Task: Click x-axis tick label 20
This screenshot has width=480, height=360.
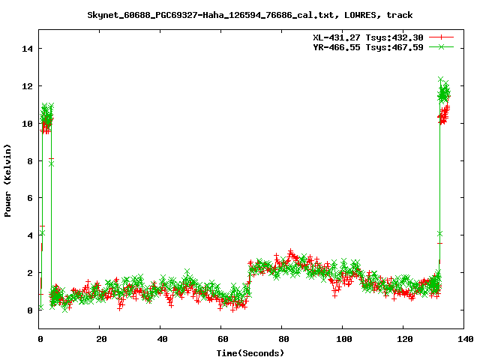Action: pos(101,339)
